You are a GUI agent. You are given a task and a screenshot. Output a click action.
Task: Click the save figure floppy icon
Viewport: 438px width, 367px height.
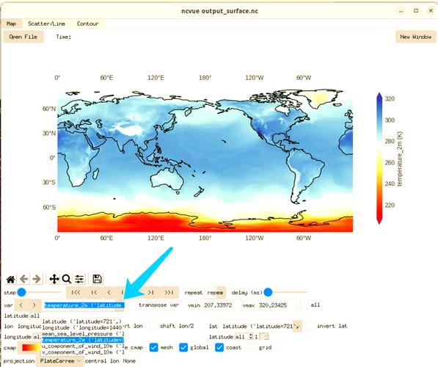[x=97, y=279]
